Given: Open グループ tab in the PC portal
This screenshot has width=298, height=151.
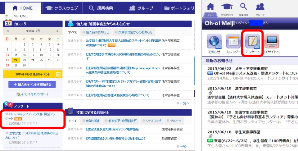Looking at the screenshot, I should coord(142,8).
